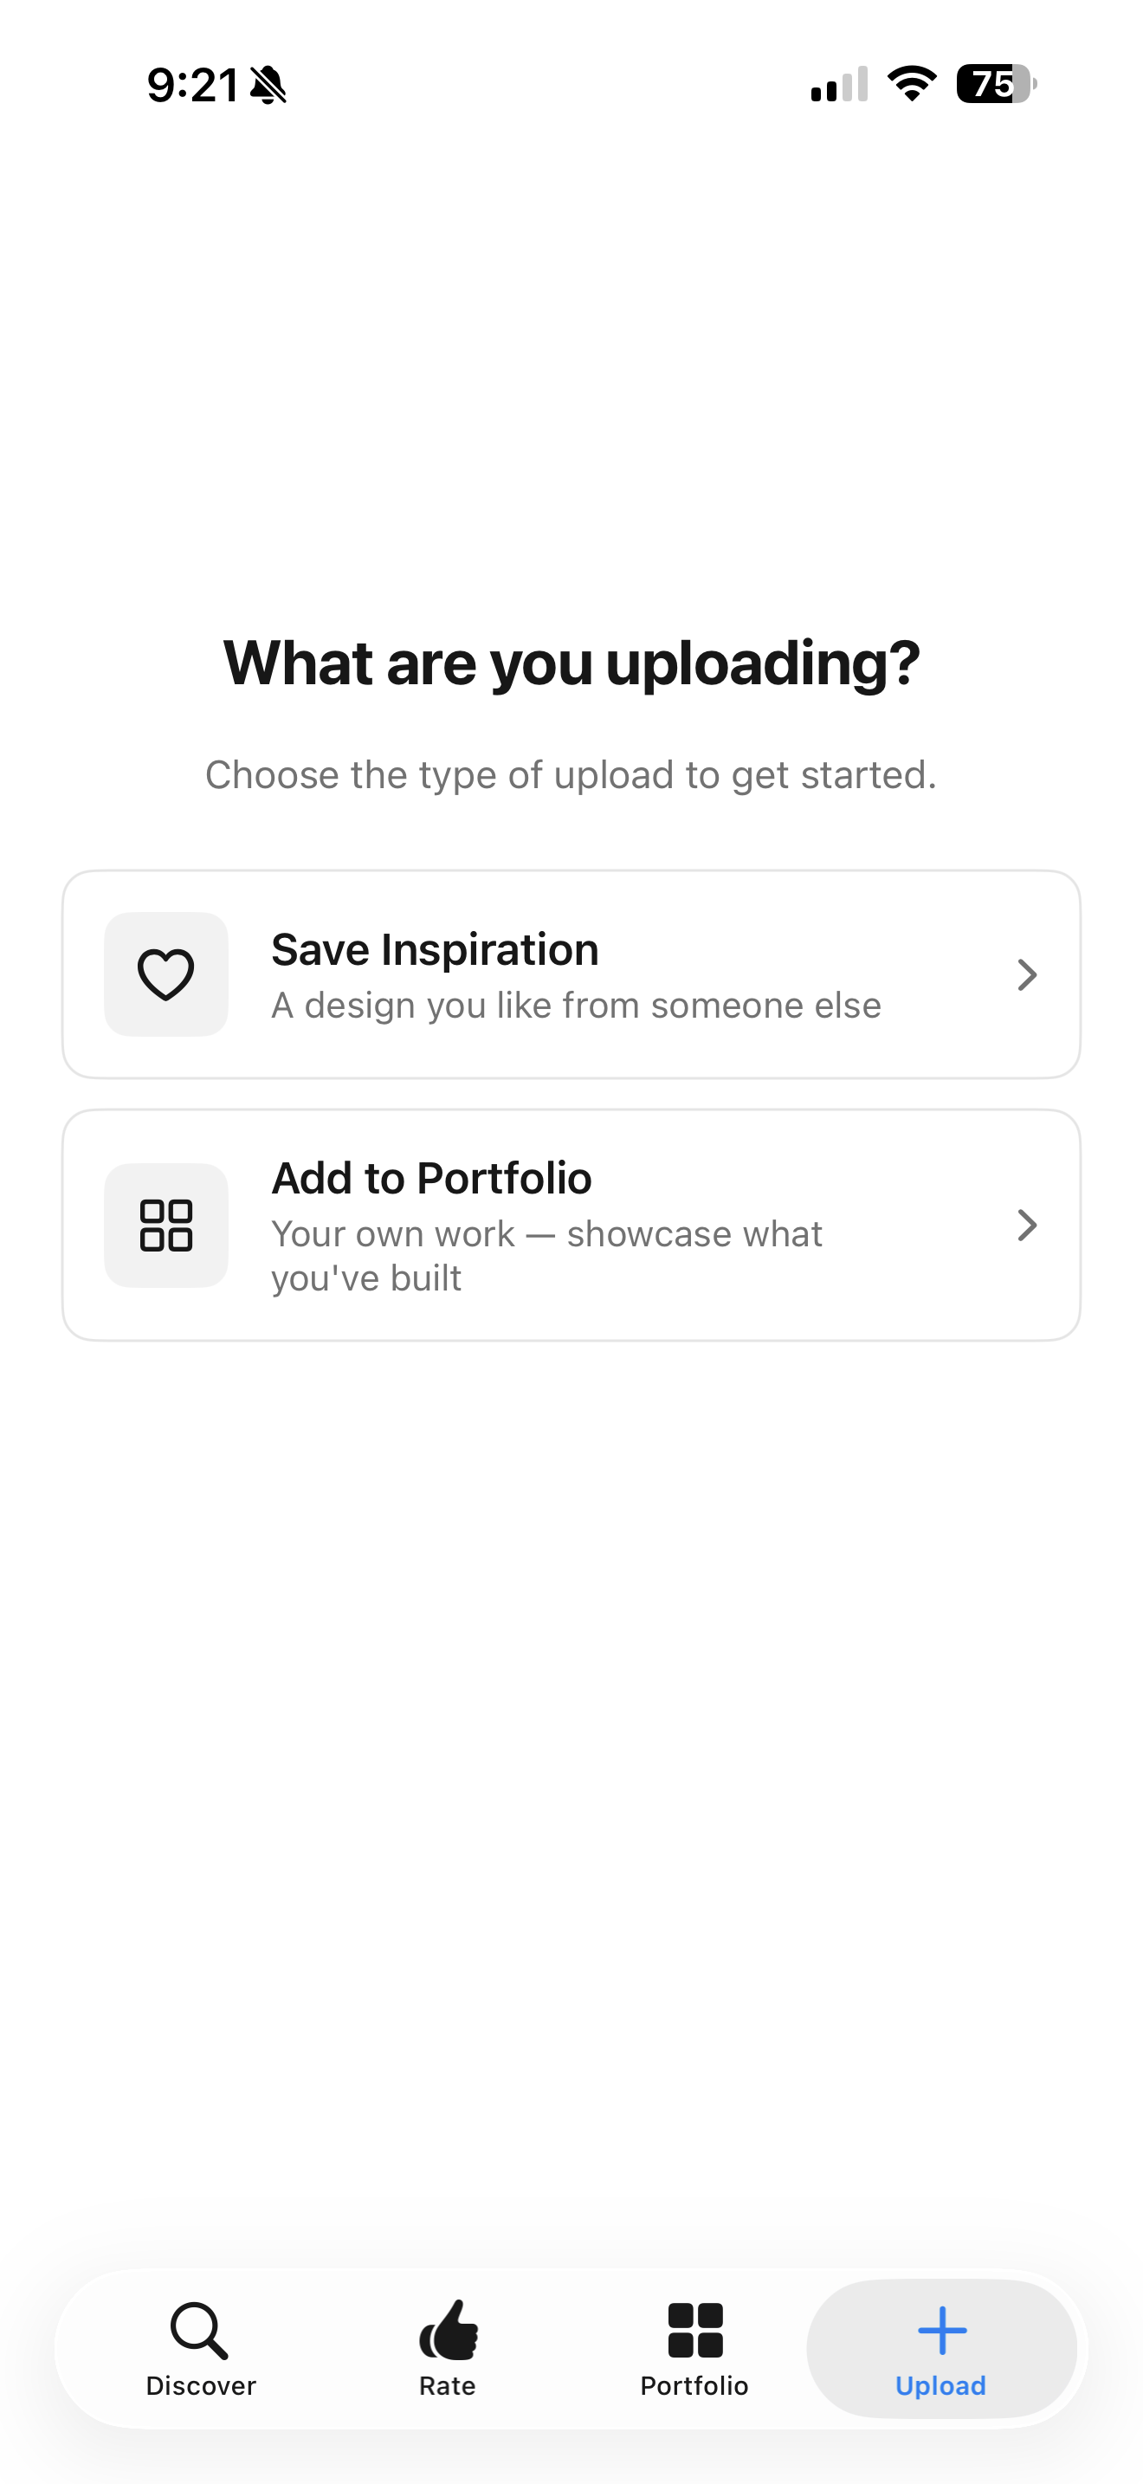Switch to the Rate tab label
The image size is (1143, 2484).
[447, 2385]
